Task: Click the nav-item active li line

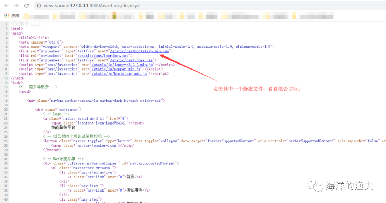Action: (x=88, y=172)
